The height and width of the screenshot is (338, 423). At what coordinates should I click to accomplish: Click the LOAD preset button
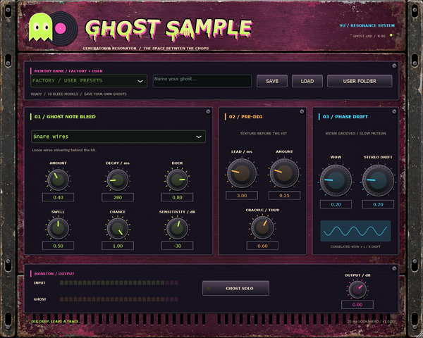(307, 81)
